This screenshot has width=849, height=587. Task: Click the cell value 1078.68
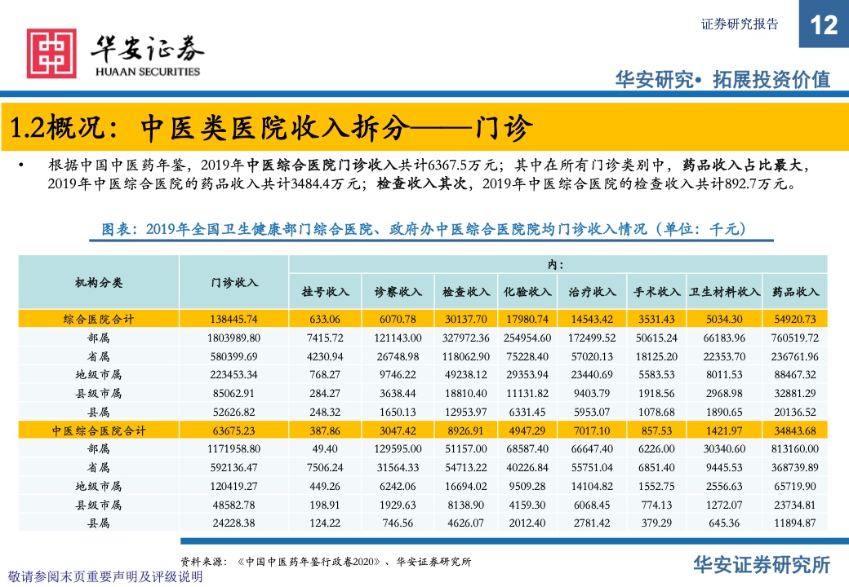[x=657, y=412]
